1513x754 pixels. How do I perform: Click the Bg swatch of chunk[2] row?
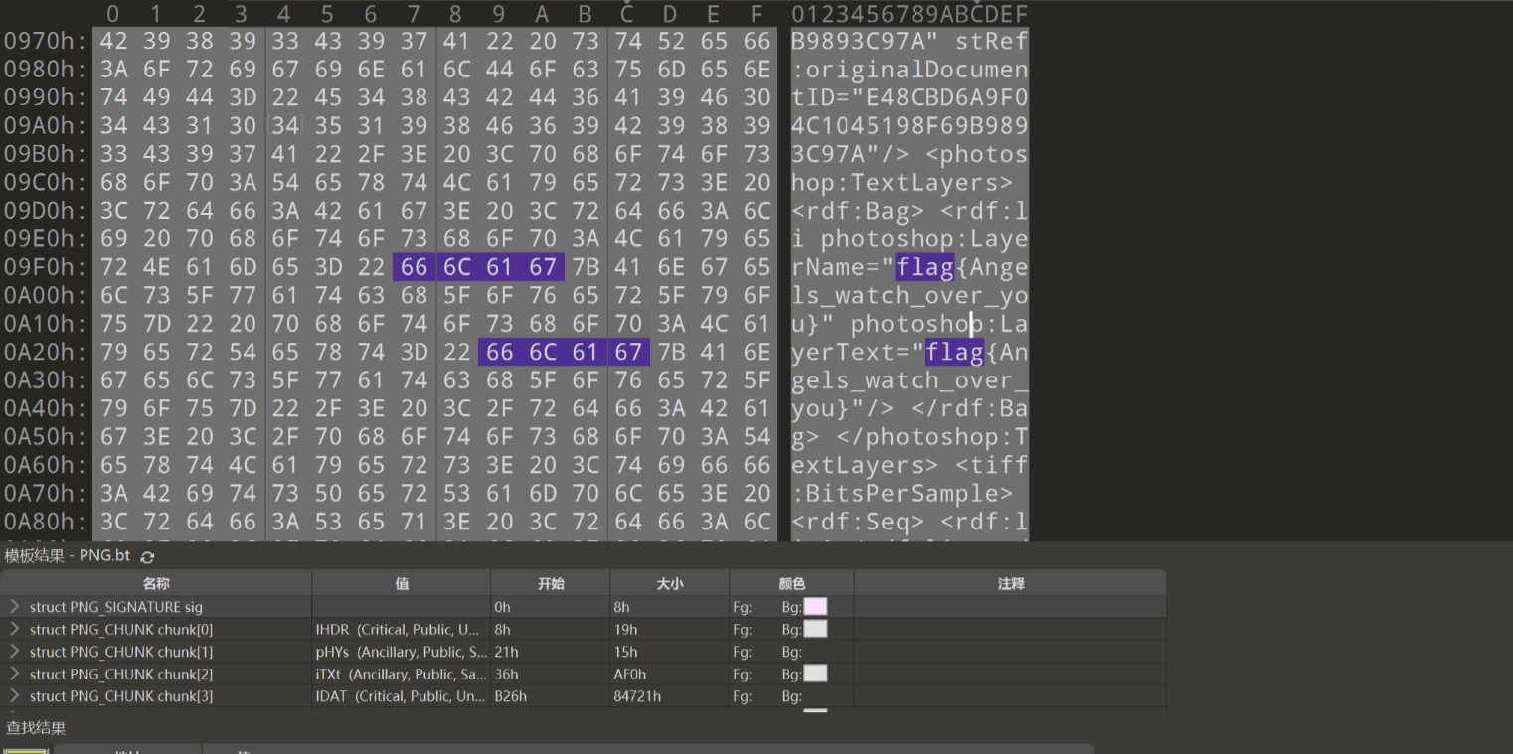(x=815, y=674)
